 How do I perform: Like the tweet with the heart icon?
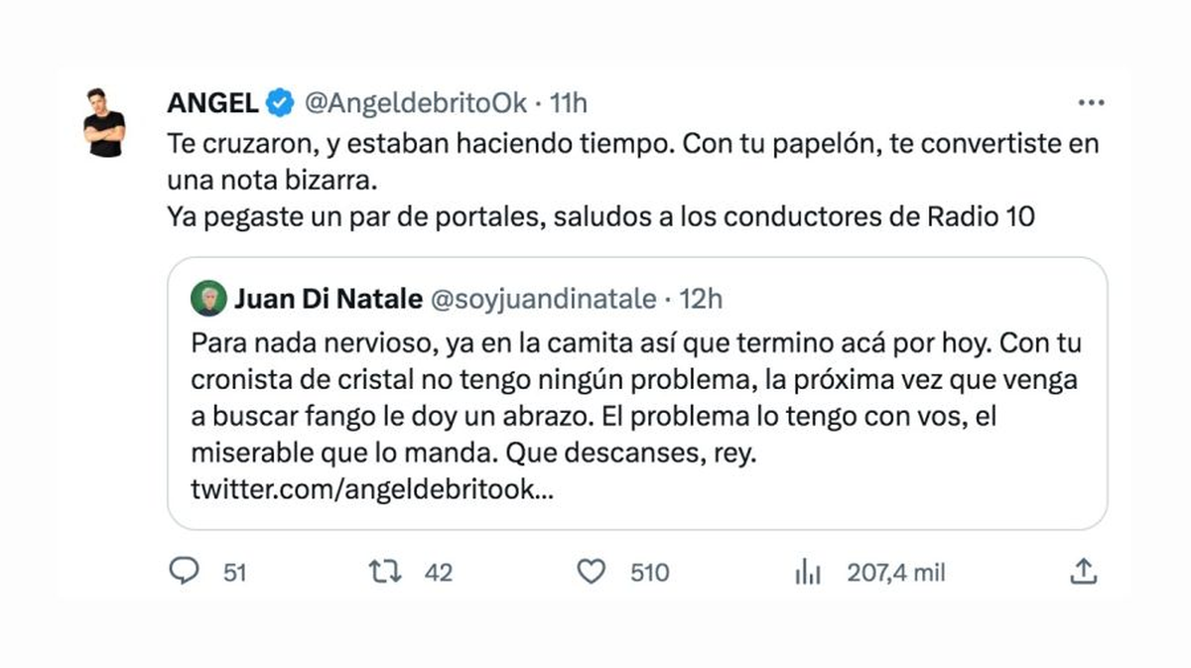[x=591, y=571]
